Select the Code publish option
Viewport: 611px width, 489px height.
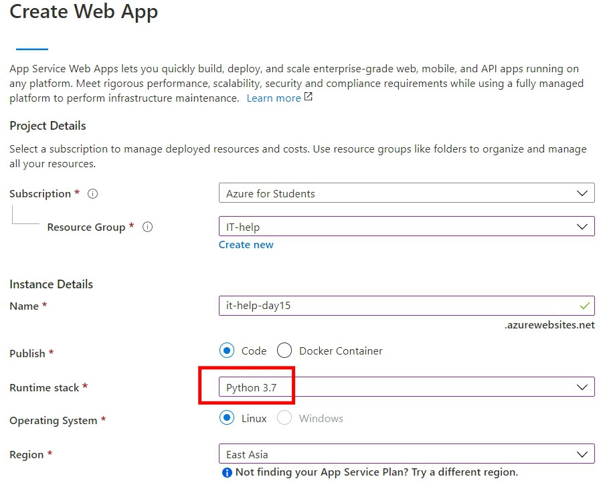(228, 351)
